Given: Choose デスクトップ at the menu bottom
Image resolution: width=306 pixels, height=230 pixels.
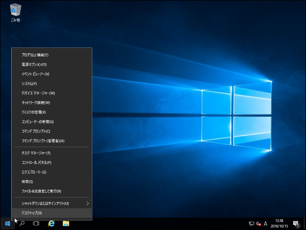Looking at the screenshot, I should pyautogui.click(x=32, y=213).
